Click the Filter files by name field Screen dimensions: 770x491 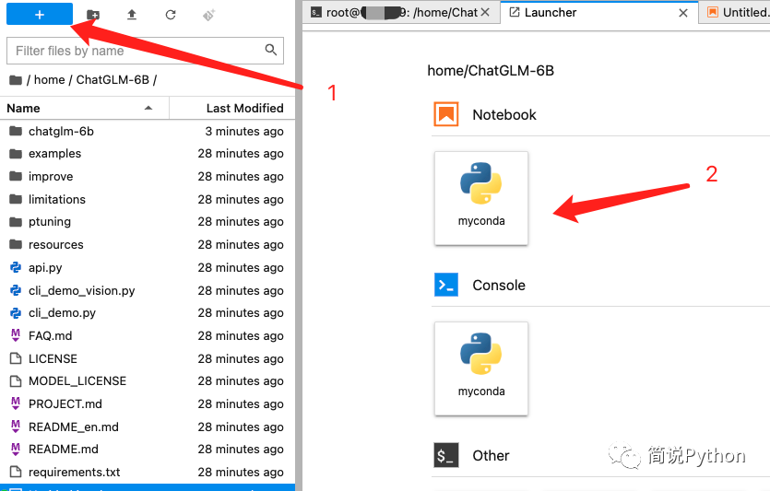click(x=136, y=51)
